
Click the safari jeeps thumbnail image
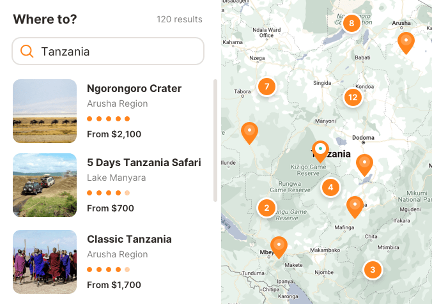tap(45, 185)
